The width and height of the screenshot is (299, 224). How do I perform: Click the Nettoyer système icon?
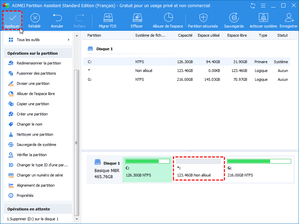pyautogui.click(x=263, y=20)
